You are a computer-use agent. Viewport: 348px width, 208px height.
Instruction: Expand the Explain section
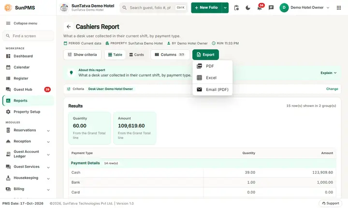coord(329,73)
